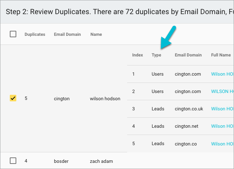Click 'Leads' type in index 4 row
Screen dimensions: 234x169
click(x=158, y=126)
